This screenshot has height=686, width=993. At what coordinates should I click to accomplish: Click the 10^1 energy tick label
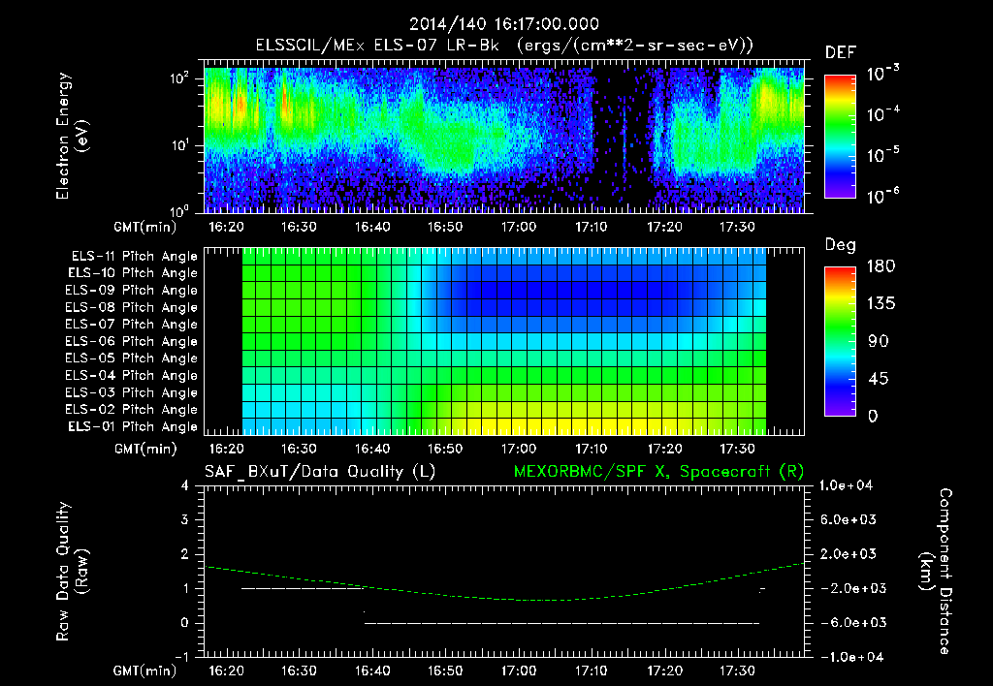coord(179,145)
